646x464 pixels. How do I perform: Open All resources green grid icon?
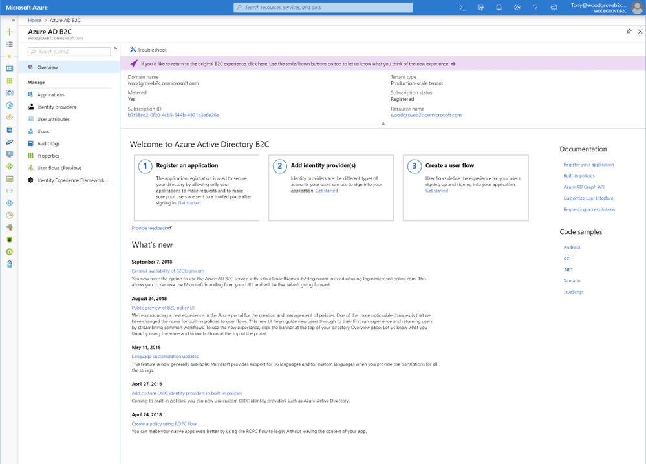coord(10,81)
